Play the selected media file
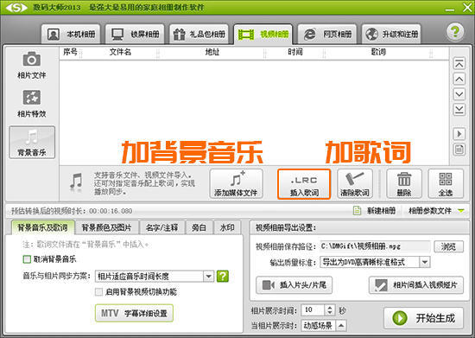 (x=459, y=134)
